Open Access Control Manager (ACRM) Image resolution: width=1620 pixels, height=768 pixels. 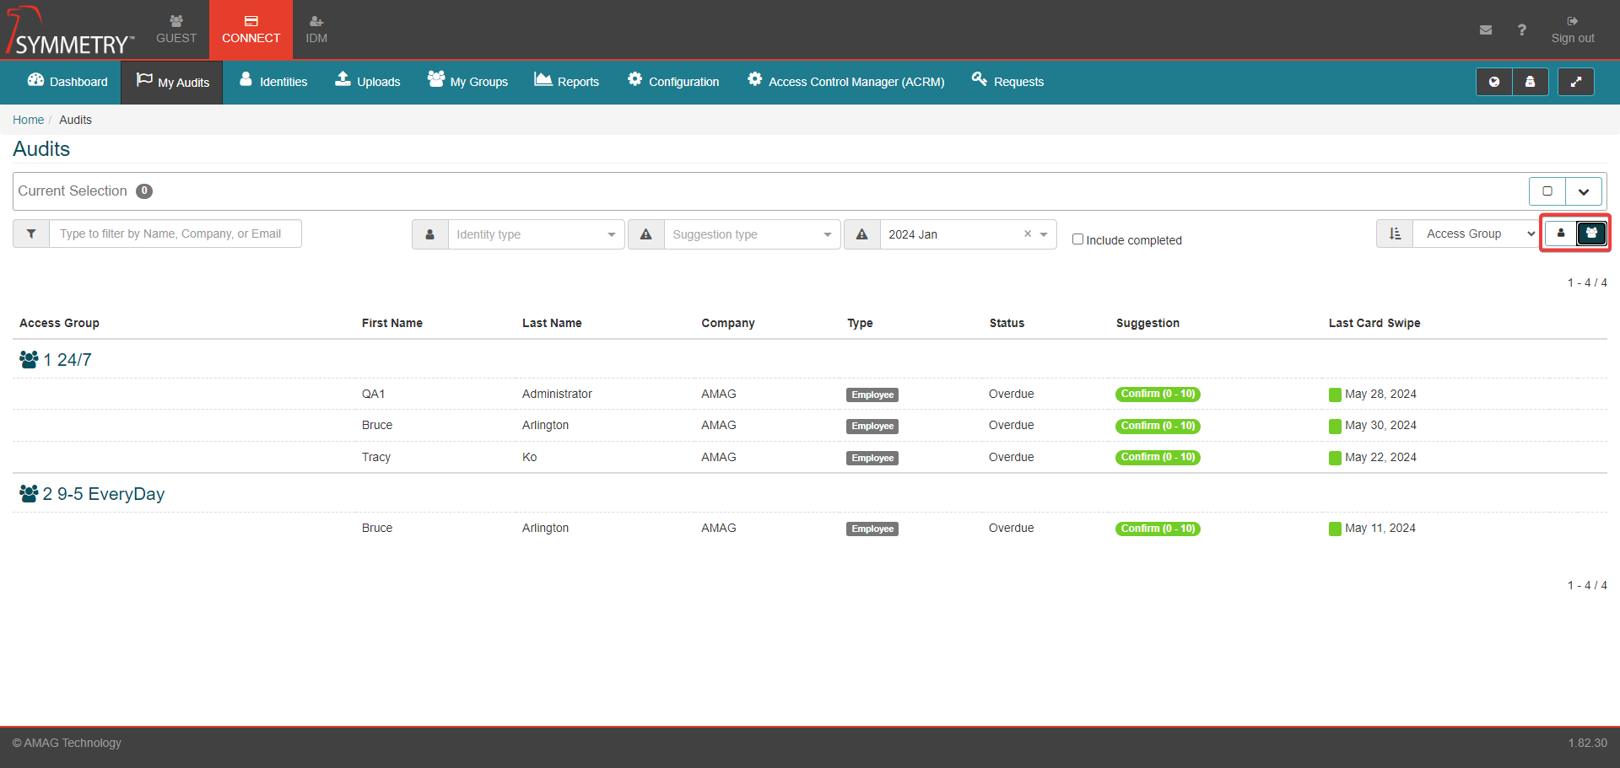coord(845,82)
